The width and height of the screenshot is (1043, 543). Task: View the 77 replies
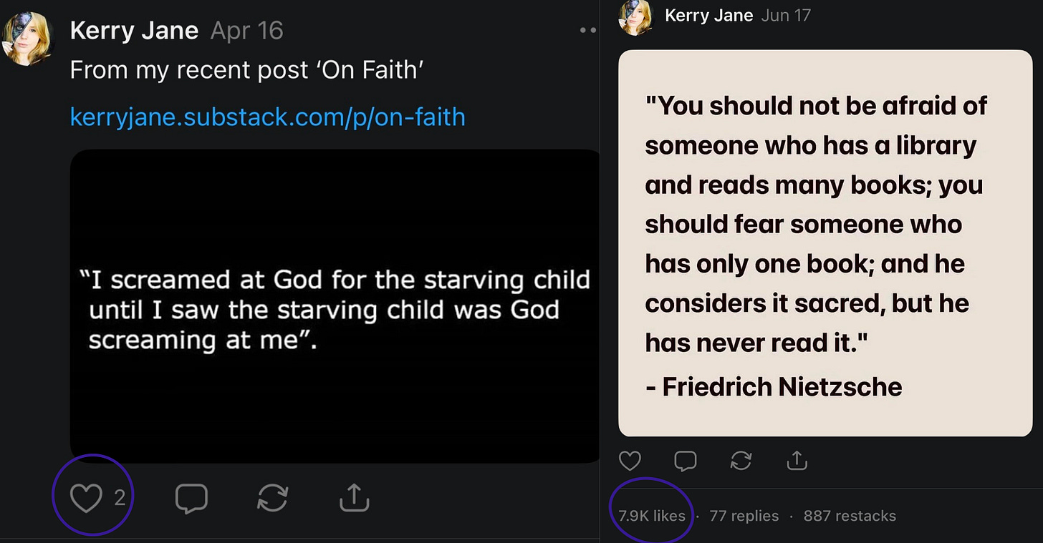pyautogui.click(x=744, y=516)
